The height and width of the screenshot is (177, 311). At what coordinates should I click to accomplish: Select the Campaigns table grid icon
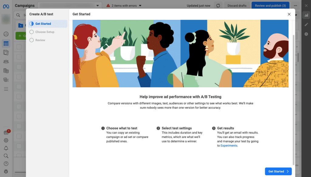point(6,44)
